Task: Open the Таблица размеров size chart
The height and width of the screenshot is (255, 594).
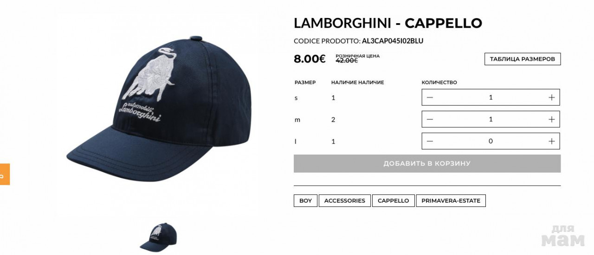Action: pos(523,59)
